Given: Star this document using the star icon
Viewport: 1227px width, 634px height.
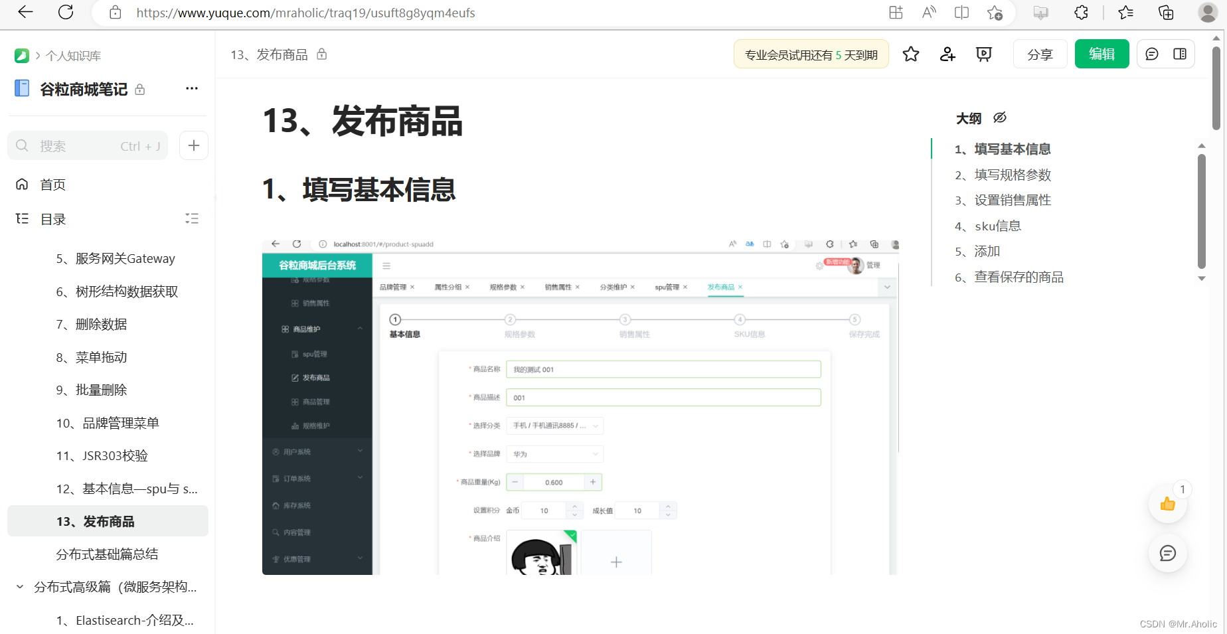Looking at the screenshot, I should 910,54.
